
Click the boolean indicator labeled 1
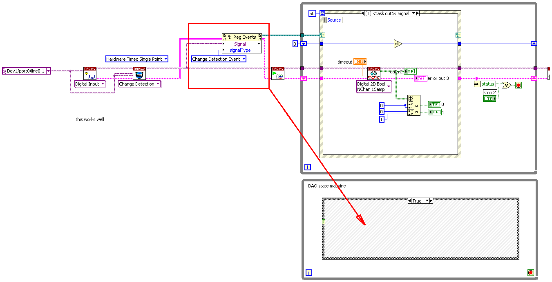click(x=435, y=112)
